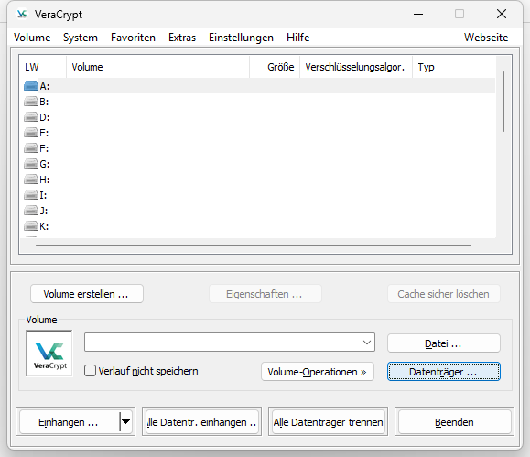
Task: Select the I: drive icon
Action: tap(31, 195)
